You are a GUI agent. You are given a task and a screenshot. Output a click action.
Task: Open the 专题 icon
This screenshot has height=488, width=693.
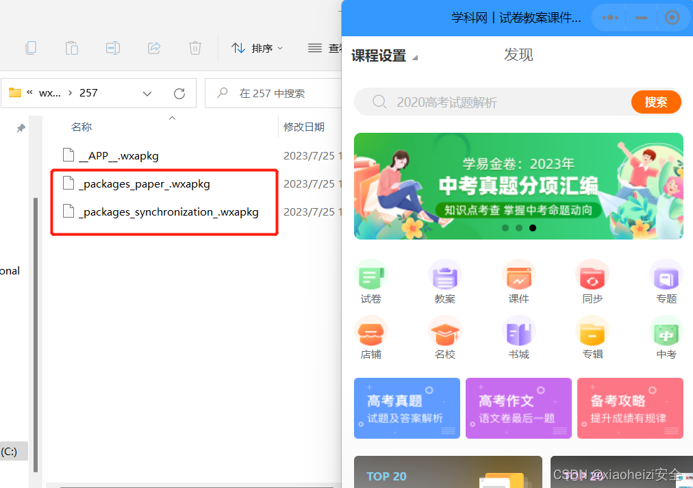(666, 283)
